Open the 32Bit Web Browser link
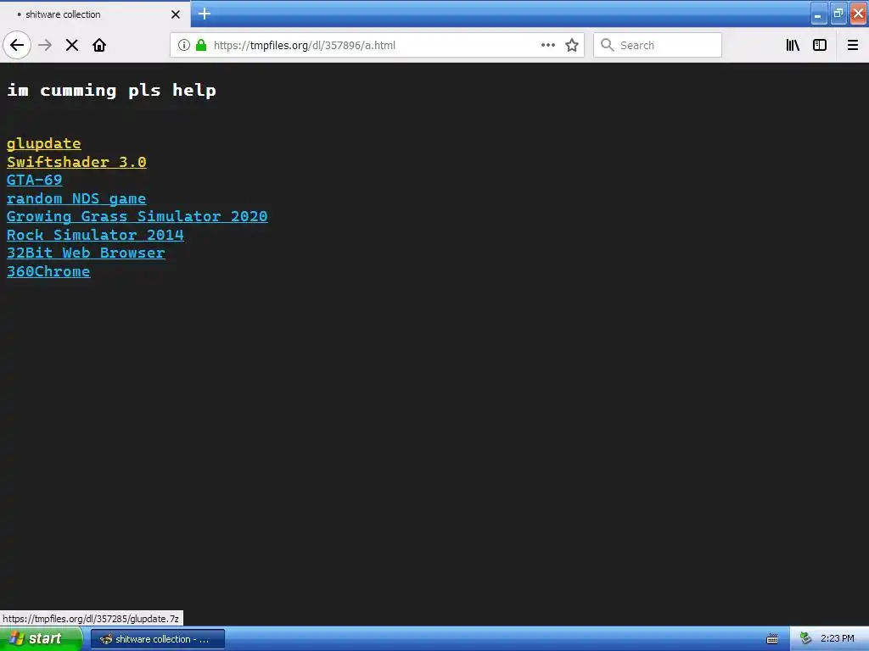 click(86, 253)
